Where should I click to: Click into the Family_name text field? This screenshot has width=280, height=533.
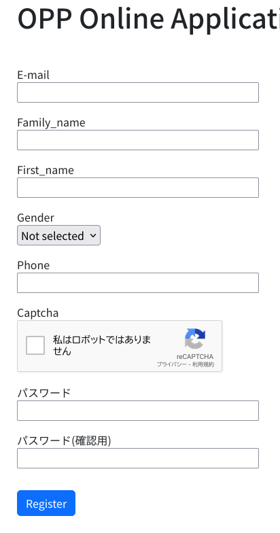coord(138,140)
